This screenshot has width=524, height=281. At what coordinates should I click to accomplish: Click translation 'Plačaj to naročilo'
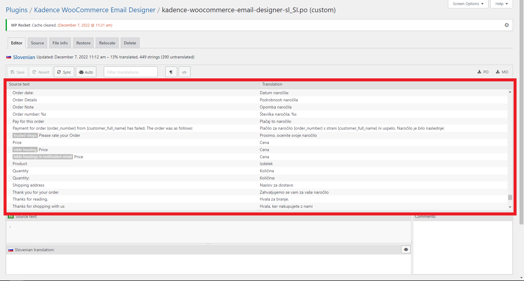click(275, 121)
